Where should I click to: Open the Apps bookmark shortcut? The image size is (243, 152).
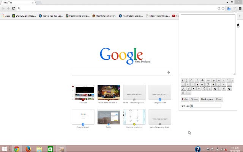6,16
